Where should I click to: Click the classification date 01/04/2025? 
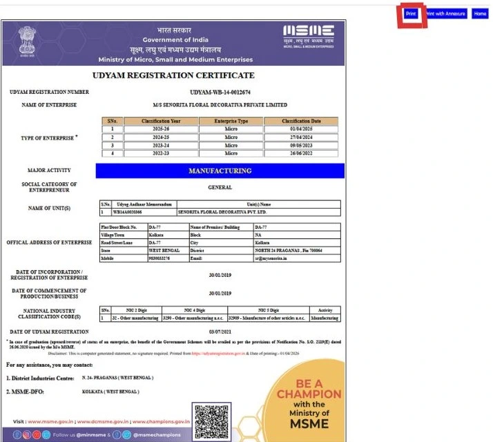click(x=301, y=129)
